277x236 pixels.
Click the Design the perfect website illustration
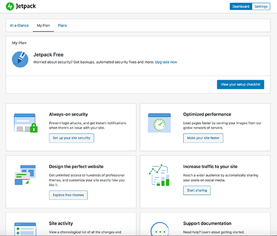(x=25, y=175)
